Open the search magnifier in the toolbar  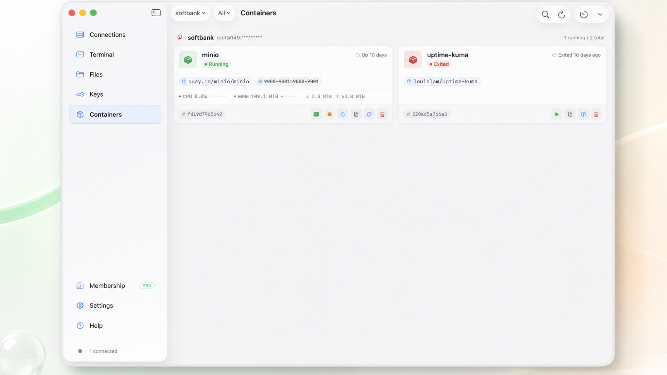pyautogui.click(x=545, y=15)
